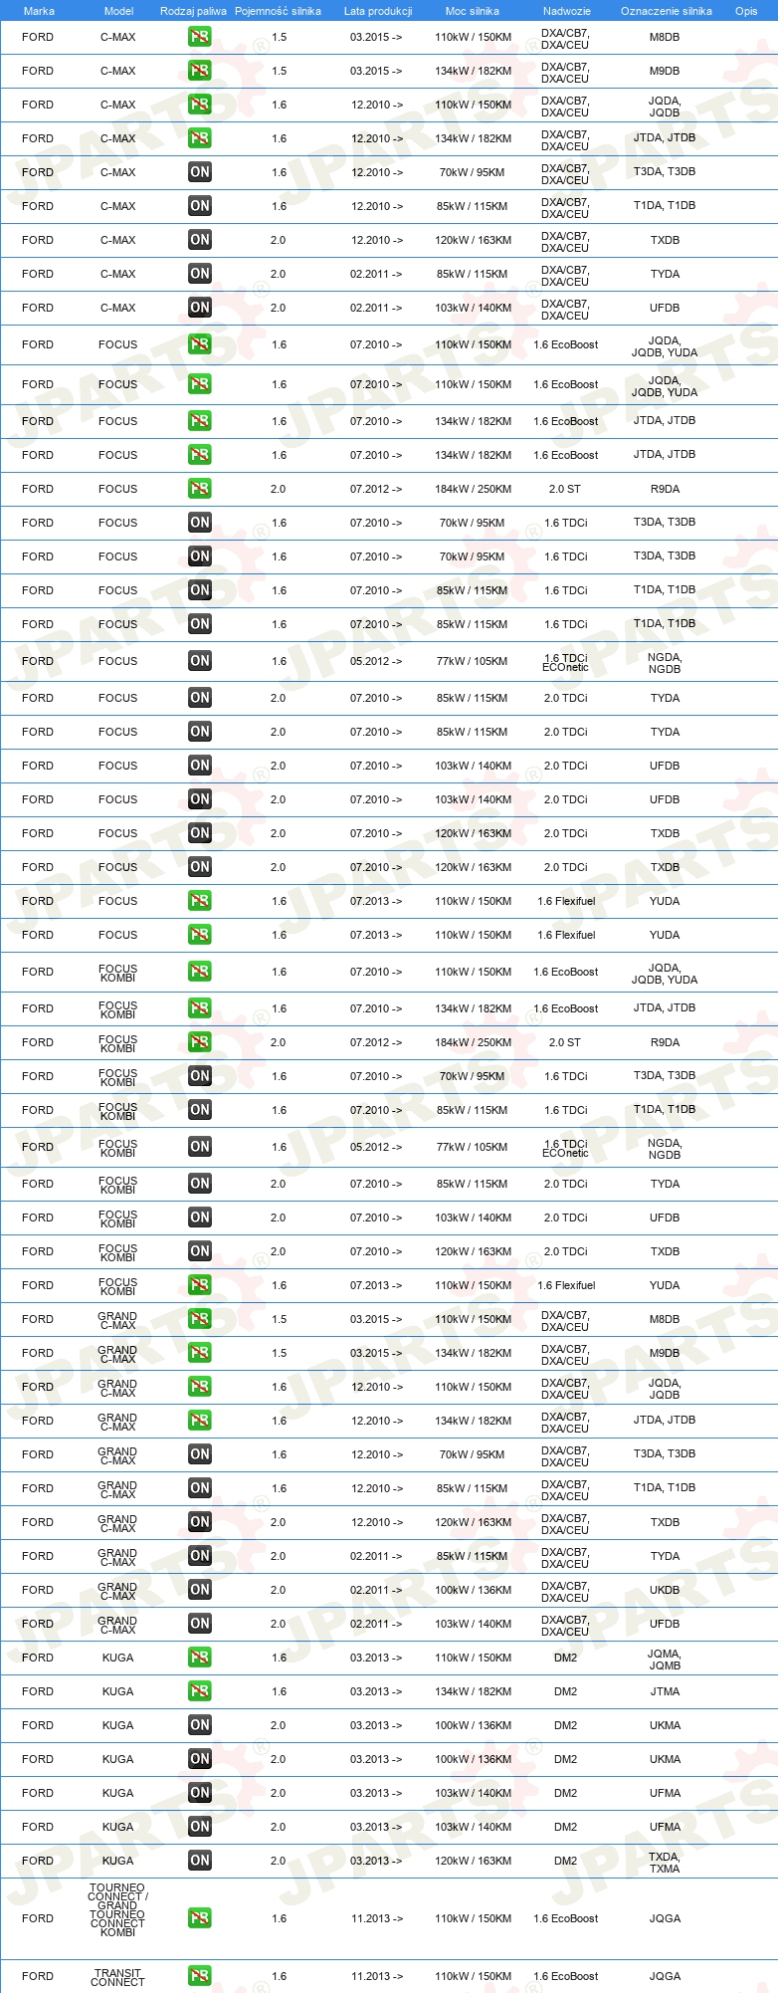Click the ON diesel icon in the FOCUS KOMBI UFDB row
Viewport: 778px width, 1993px height.
(x=200, y=1218)
